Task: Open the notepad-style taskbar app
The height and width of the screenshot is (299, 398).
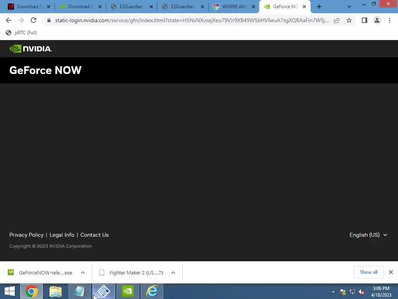Action: (79, 291)
